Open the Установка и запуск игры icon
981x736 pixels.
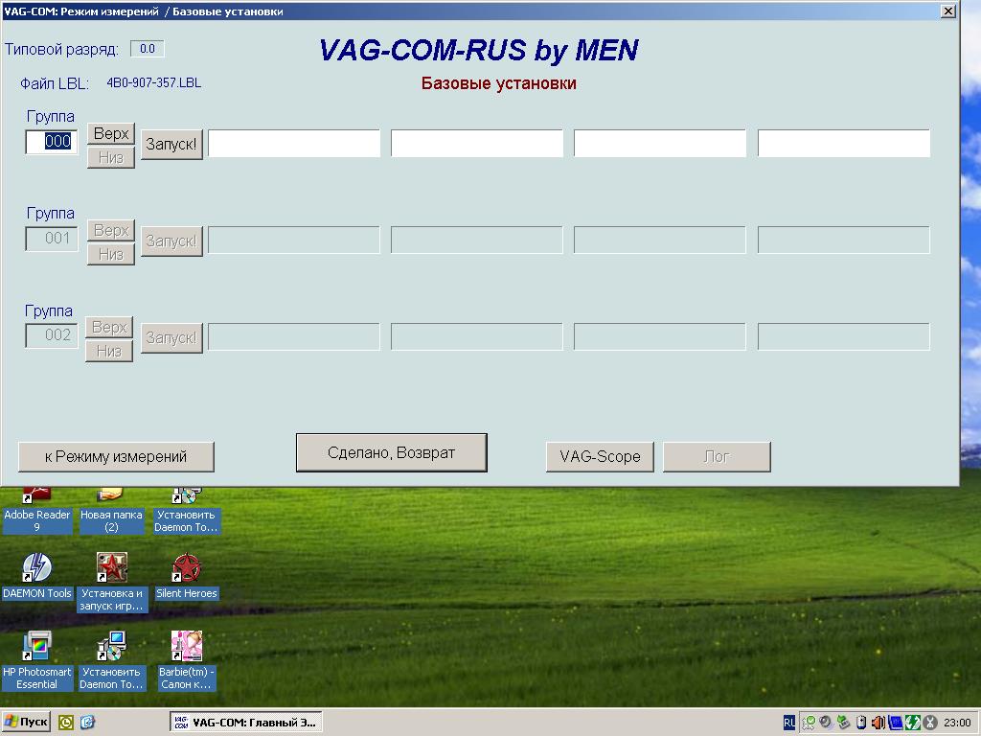pos(112,569)
